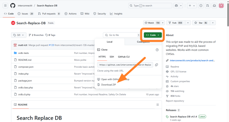Switch to the Code tab
The height and width of the screenshot is (122, 229).
point(9,13)
